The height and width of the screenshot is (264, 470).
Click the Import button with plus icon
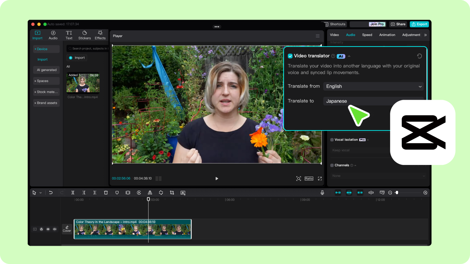77,58
